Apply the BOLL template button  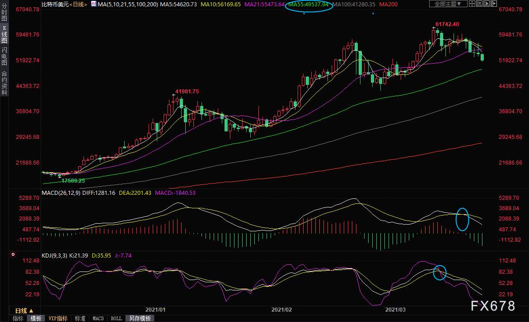(116, 318)
